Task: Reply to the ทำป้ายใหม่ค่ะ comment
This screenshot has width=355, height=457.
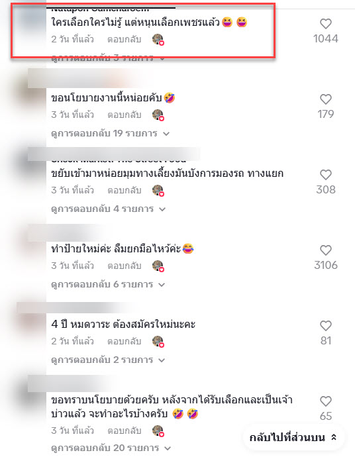Action: click(x=124, y=266)
